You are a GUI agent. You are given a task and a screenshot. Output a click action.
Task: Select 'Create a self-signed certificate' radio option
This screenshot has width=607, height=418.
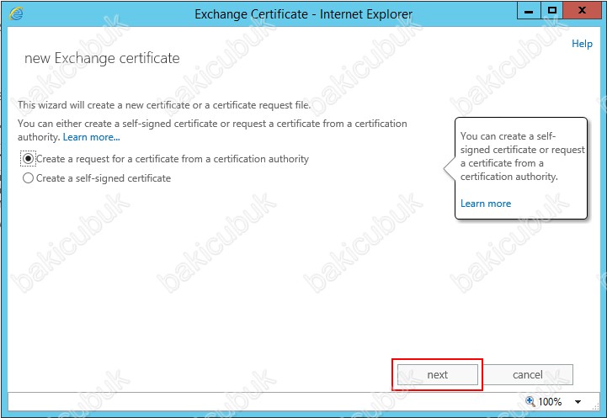tap(28, 178)
